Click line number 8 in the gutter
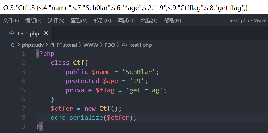 click(23, 118)
